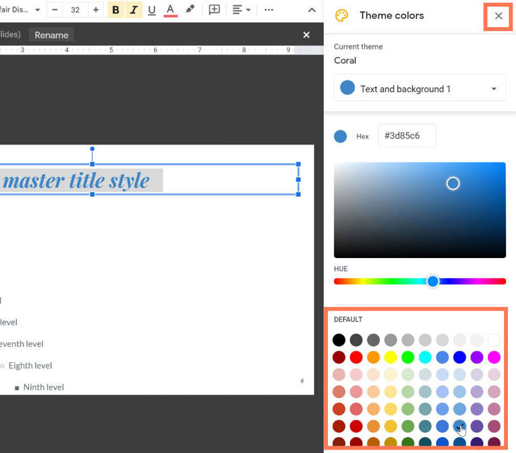Open the text color tool
This screenshot has width=516, height=453.
pos(170,10)
